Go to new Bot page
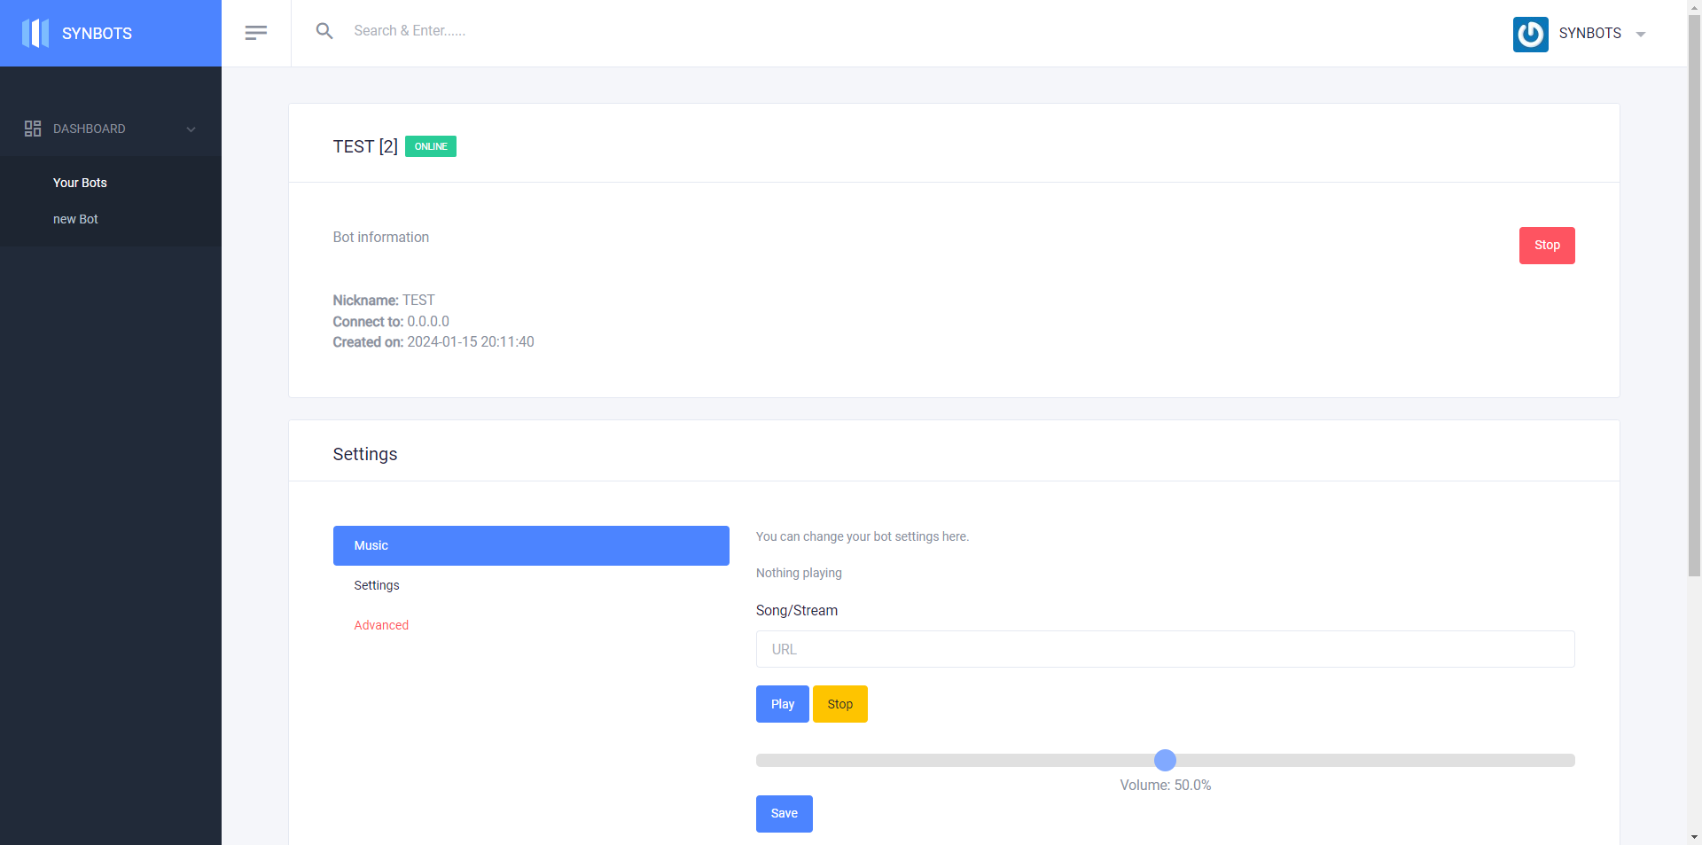Image resolution: width=1702 pixels, height=845 pixels. pyautogui.click(x=75, y=219)
